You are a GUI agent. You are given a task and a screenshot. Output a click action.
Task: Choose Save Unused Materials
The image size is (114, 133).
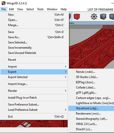34,53
